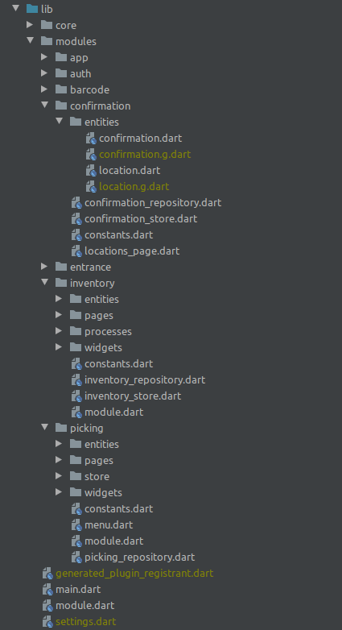This screenshot has width=342, height=630.
Task: Click Dart file icon beside confirmation_repository.dart
Action: pos(76,203)
